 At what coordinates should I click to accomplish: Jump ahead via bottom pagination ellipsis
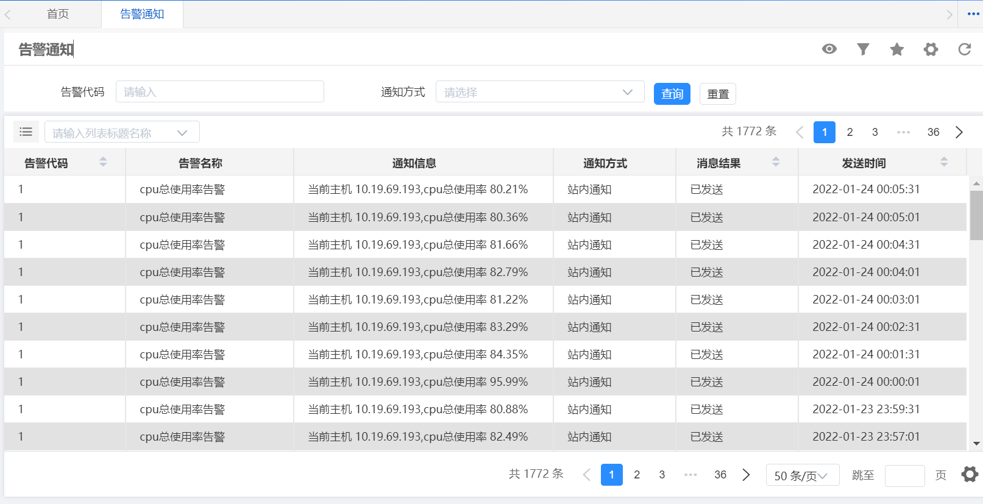coord(690,475)
